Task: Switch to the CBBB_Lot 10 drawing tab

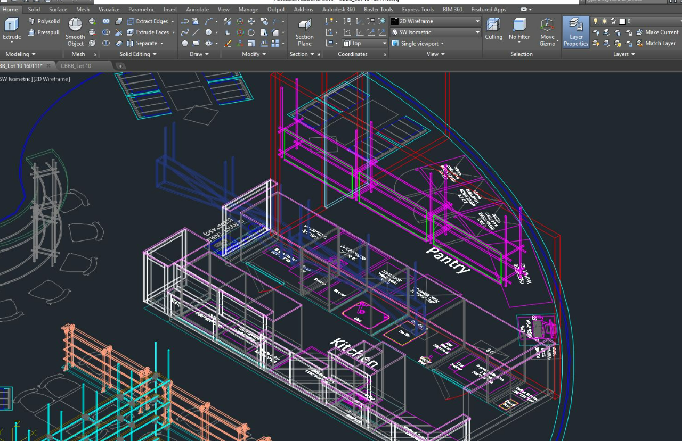Action: pos(76,66)
